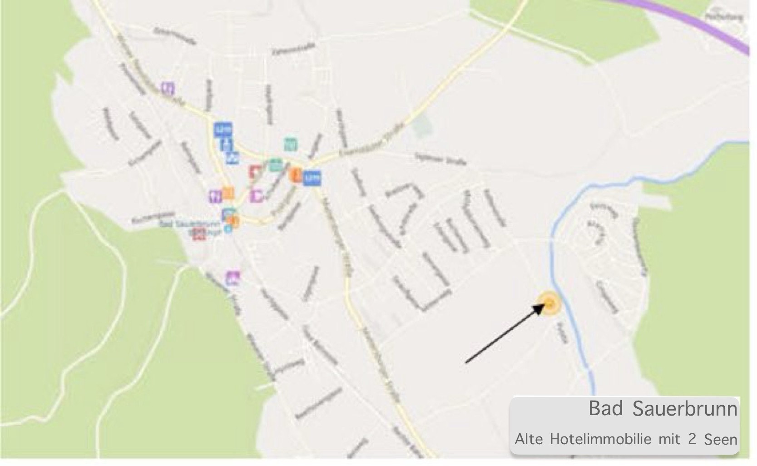Select caption text Alte Hotelimmobilie mit 2 Seen
This screenshot has width=757, height=466.
coord(625,439)
